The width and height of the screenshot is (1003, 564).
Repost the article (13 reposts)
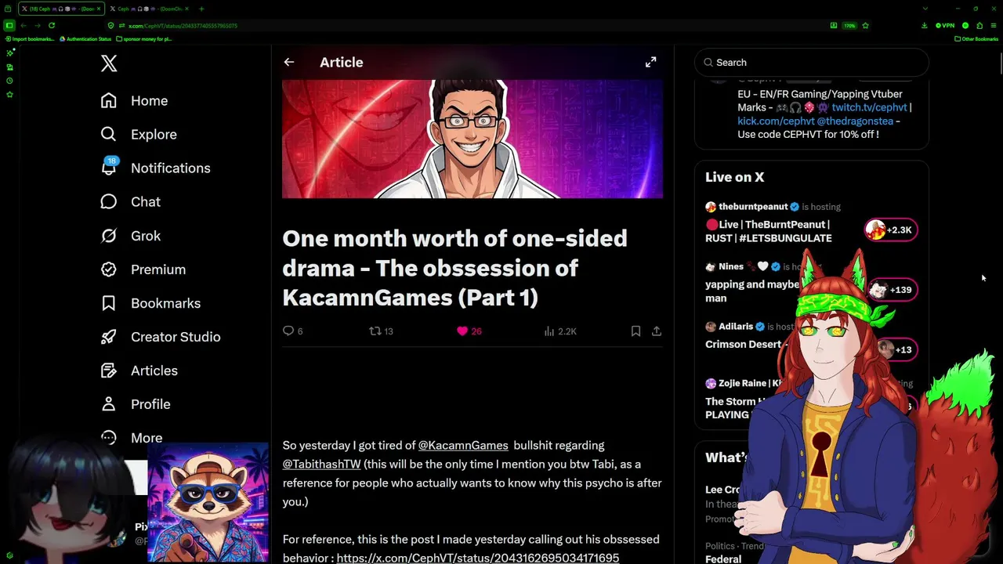(381, 331)
